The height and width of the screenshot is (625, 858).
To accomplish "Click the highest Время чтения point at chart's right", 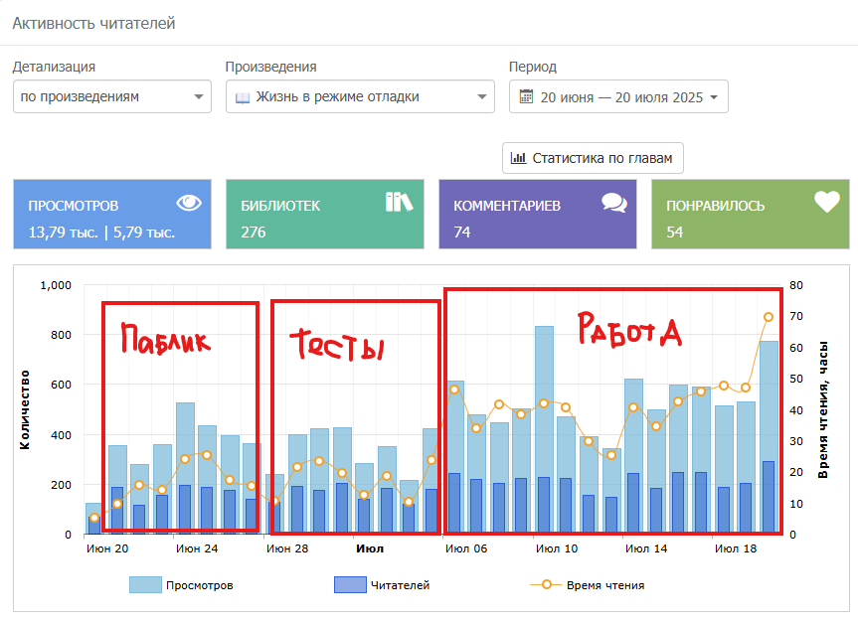I will 769,317.
